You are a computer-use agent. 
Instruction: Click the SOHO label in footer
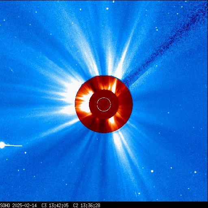5,206
